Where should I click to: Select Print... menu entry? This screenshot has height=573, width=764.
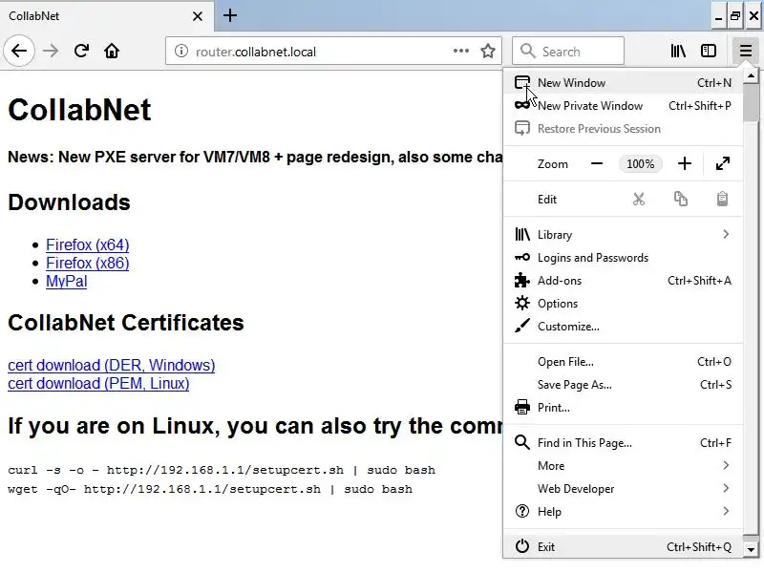624,408
